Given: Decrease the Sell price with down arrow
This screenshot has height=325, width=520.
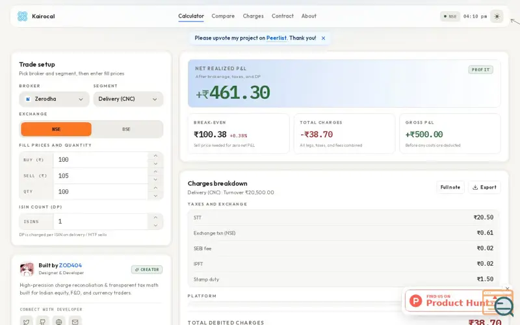Looking at the screenshot, I should coord(155,179).
